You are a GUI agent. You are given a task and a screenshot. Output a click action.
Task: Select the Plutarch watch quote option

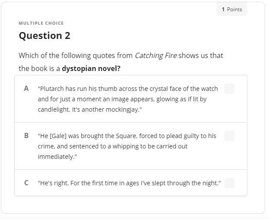(128, 99)
